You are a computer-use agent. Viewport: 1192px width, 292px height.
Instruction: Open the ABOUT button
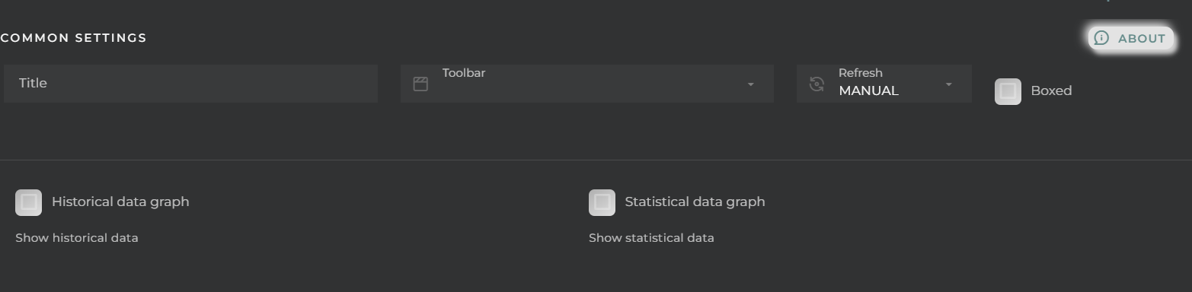pyautogui.click(x=1131, y=38)
